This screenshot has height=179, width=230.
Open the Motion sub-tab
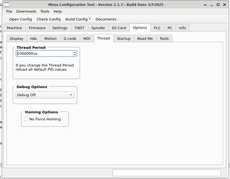coord(50,38)
